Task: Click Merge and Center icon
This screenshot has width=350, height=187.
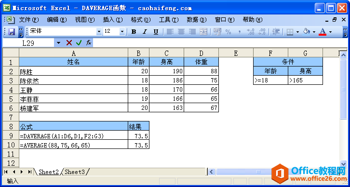Action: [203, 32]
